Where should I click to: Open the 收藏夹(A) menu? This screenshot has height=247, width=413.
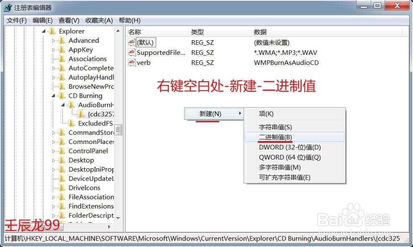(x=99, y=20)
